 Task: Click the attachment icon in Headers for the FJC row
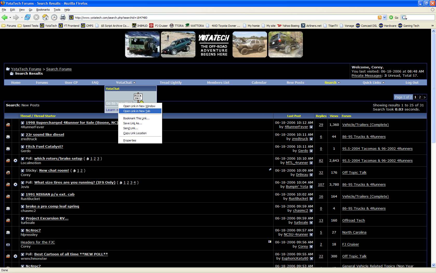click(x=270, y=242)
